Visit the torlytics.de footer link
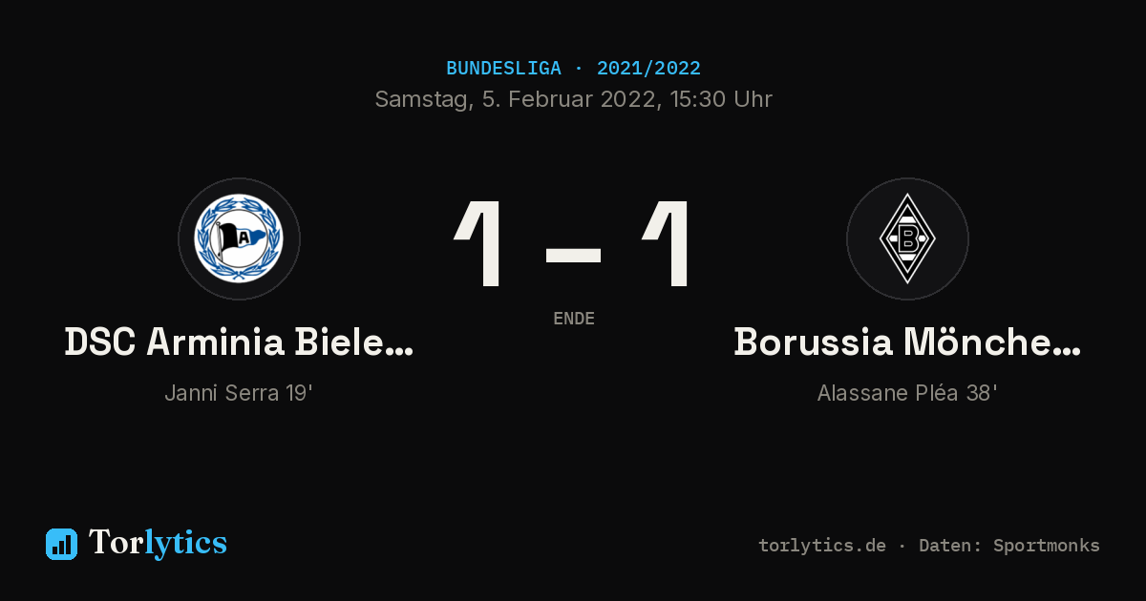1146x601 pixels. [x=822, y=546]
